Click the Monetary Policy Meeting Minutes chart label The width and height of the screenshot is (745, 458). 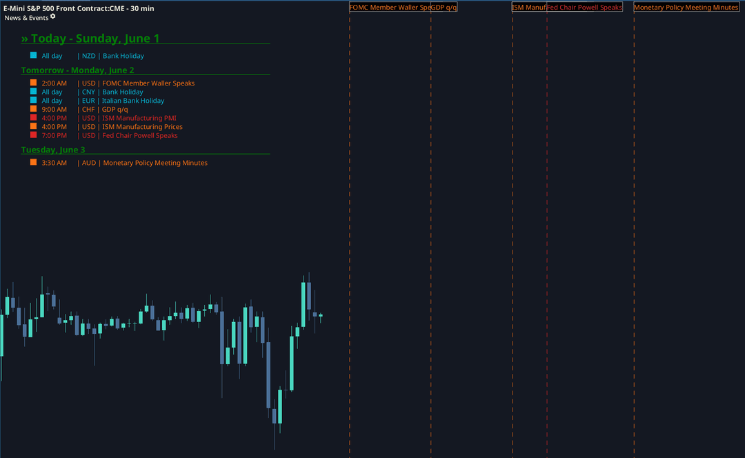tap(686, 7)
